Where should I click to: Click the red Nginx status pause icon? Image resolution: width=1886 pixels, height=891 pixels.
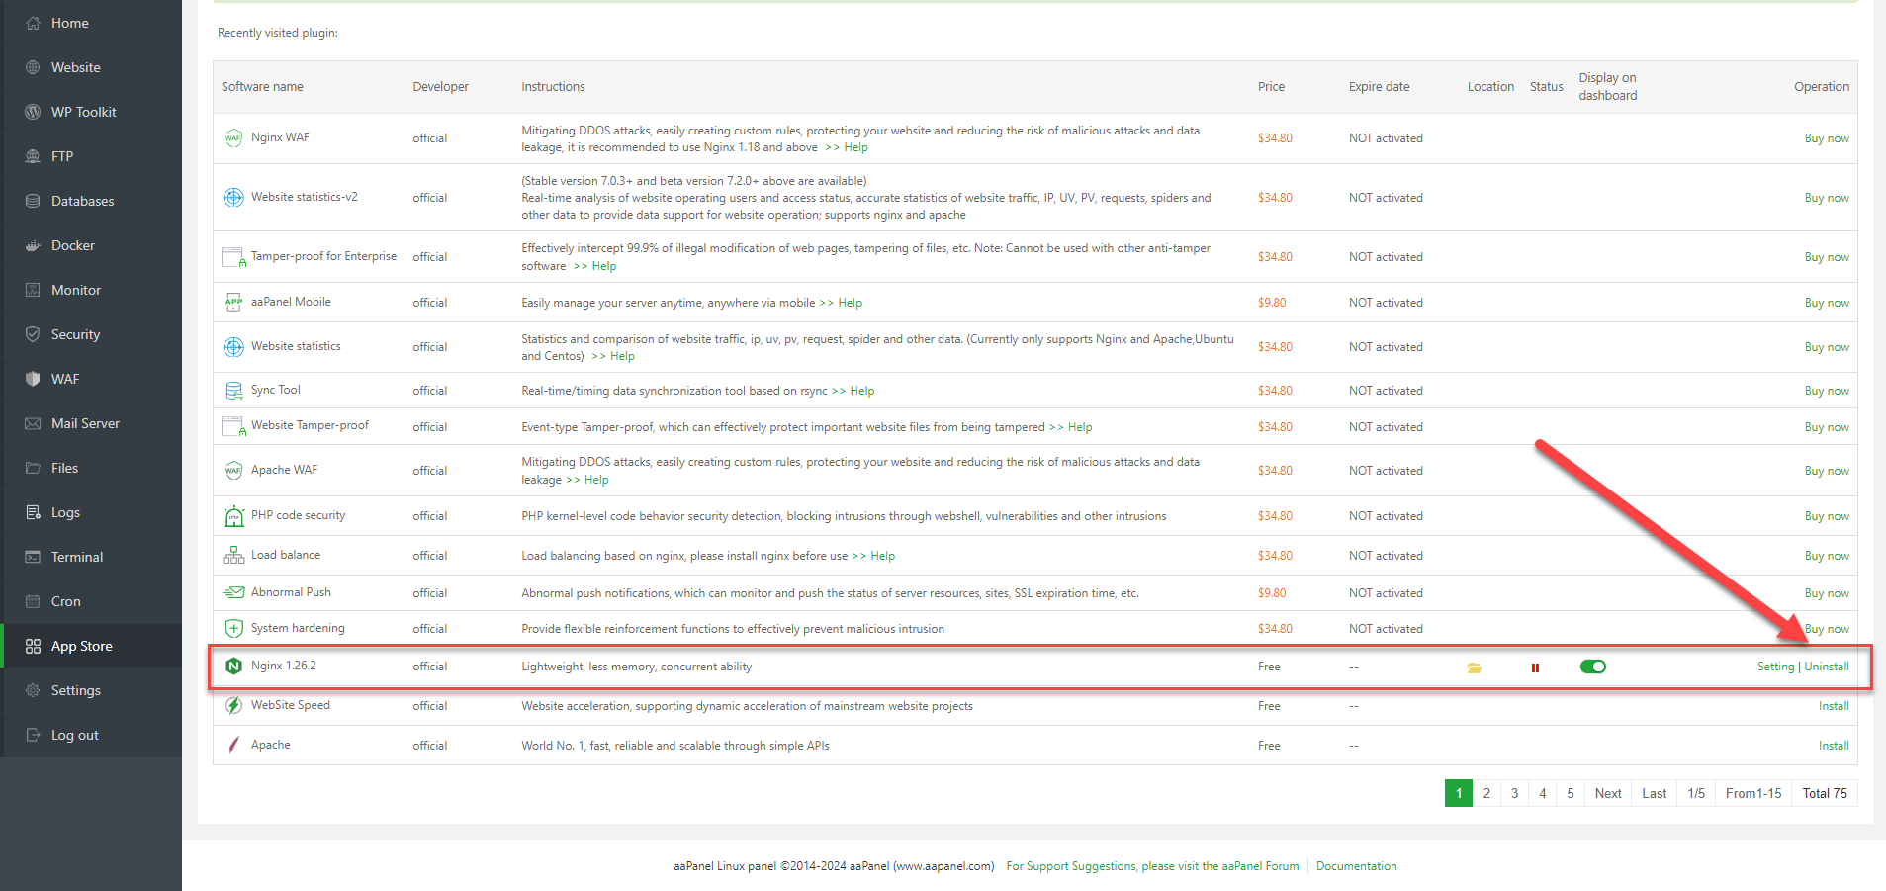point(1535,668)
